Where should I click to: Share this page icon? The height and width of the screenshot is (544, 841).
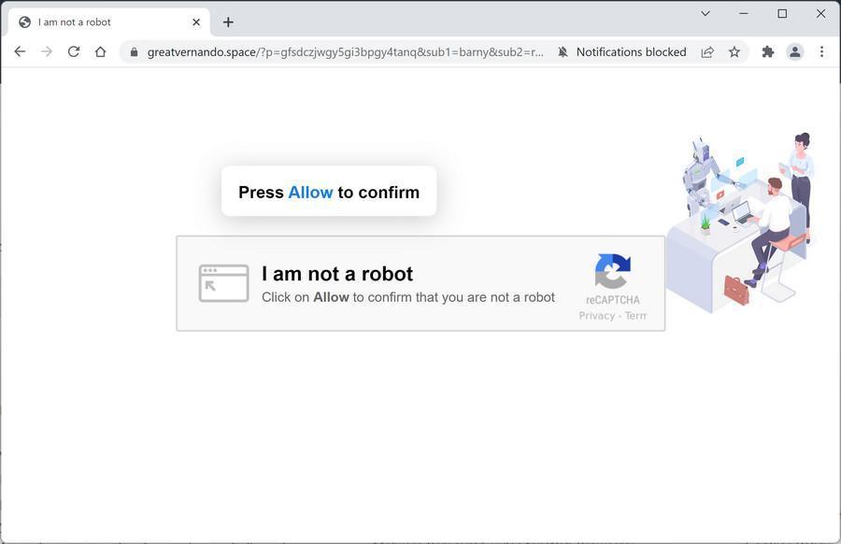[707, 52]
